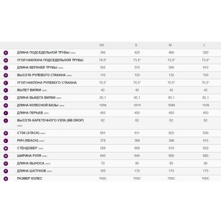The height and width of the screenshot is (221, 221).
Task: Select the M size column header
Action: (x=171, y=45)
